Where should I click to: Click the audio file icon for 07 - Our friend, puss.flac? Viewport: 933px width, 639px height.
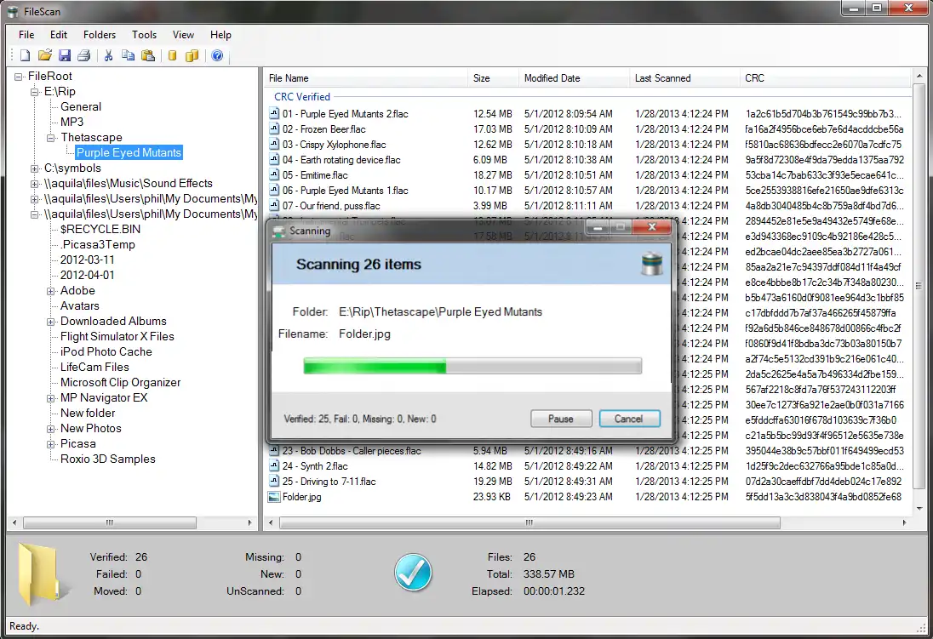coord(274,205)
